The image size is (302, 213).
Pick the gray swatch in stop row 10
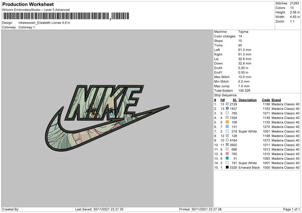click(228, 145)
